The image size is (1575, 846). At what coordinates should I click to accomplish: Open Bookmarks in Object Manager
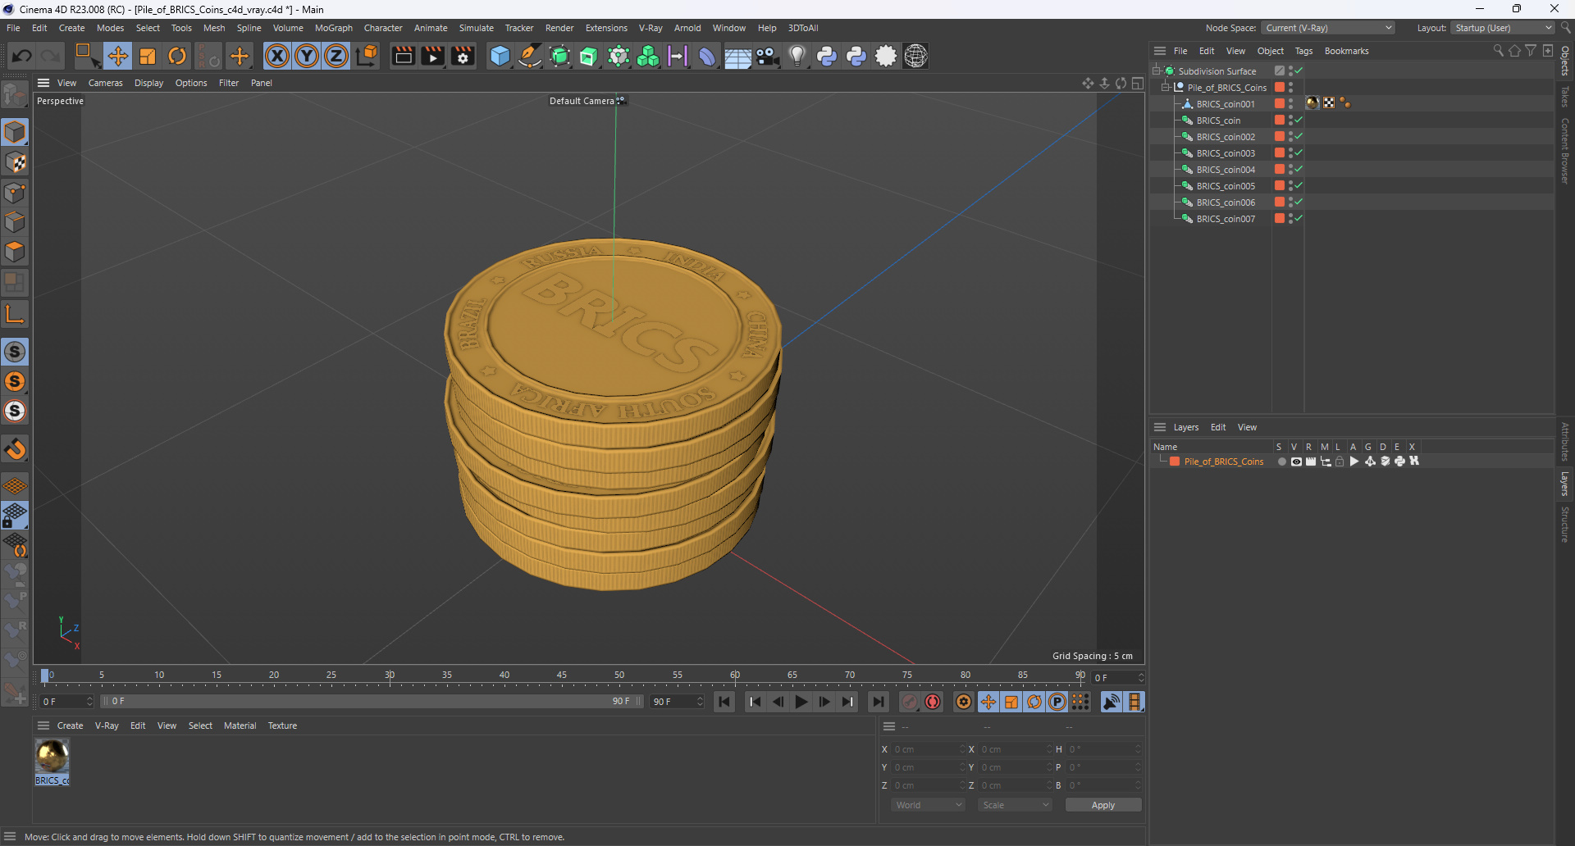pos(1346,51)
